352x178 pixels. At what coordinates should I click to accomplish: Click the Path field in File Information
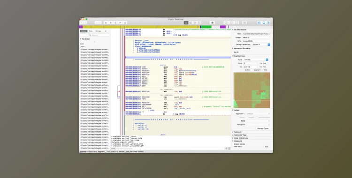256,34
